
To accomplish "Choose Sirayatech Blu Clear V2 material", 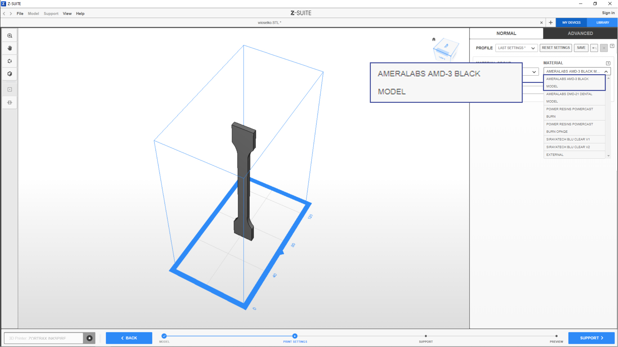I will [568, 147].
